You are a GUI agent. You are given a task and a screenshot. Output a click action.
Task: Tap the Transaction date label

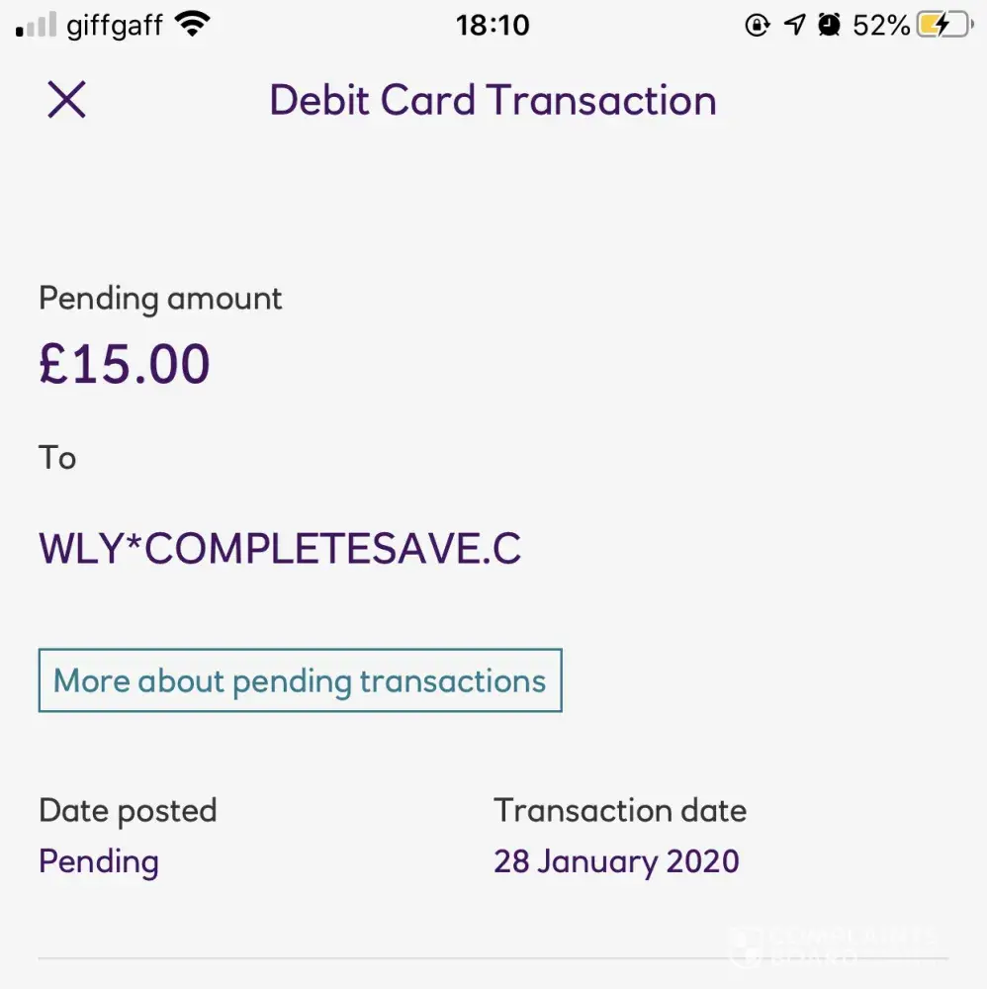coord(620,811)
